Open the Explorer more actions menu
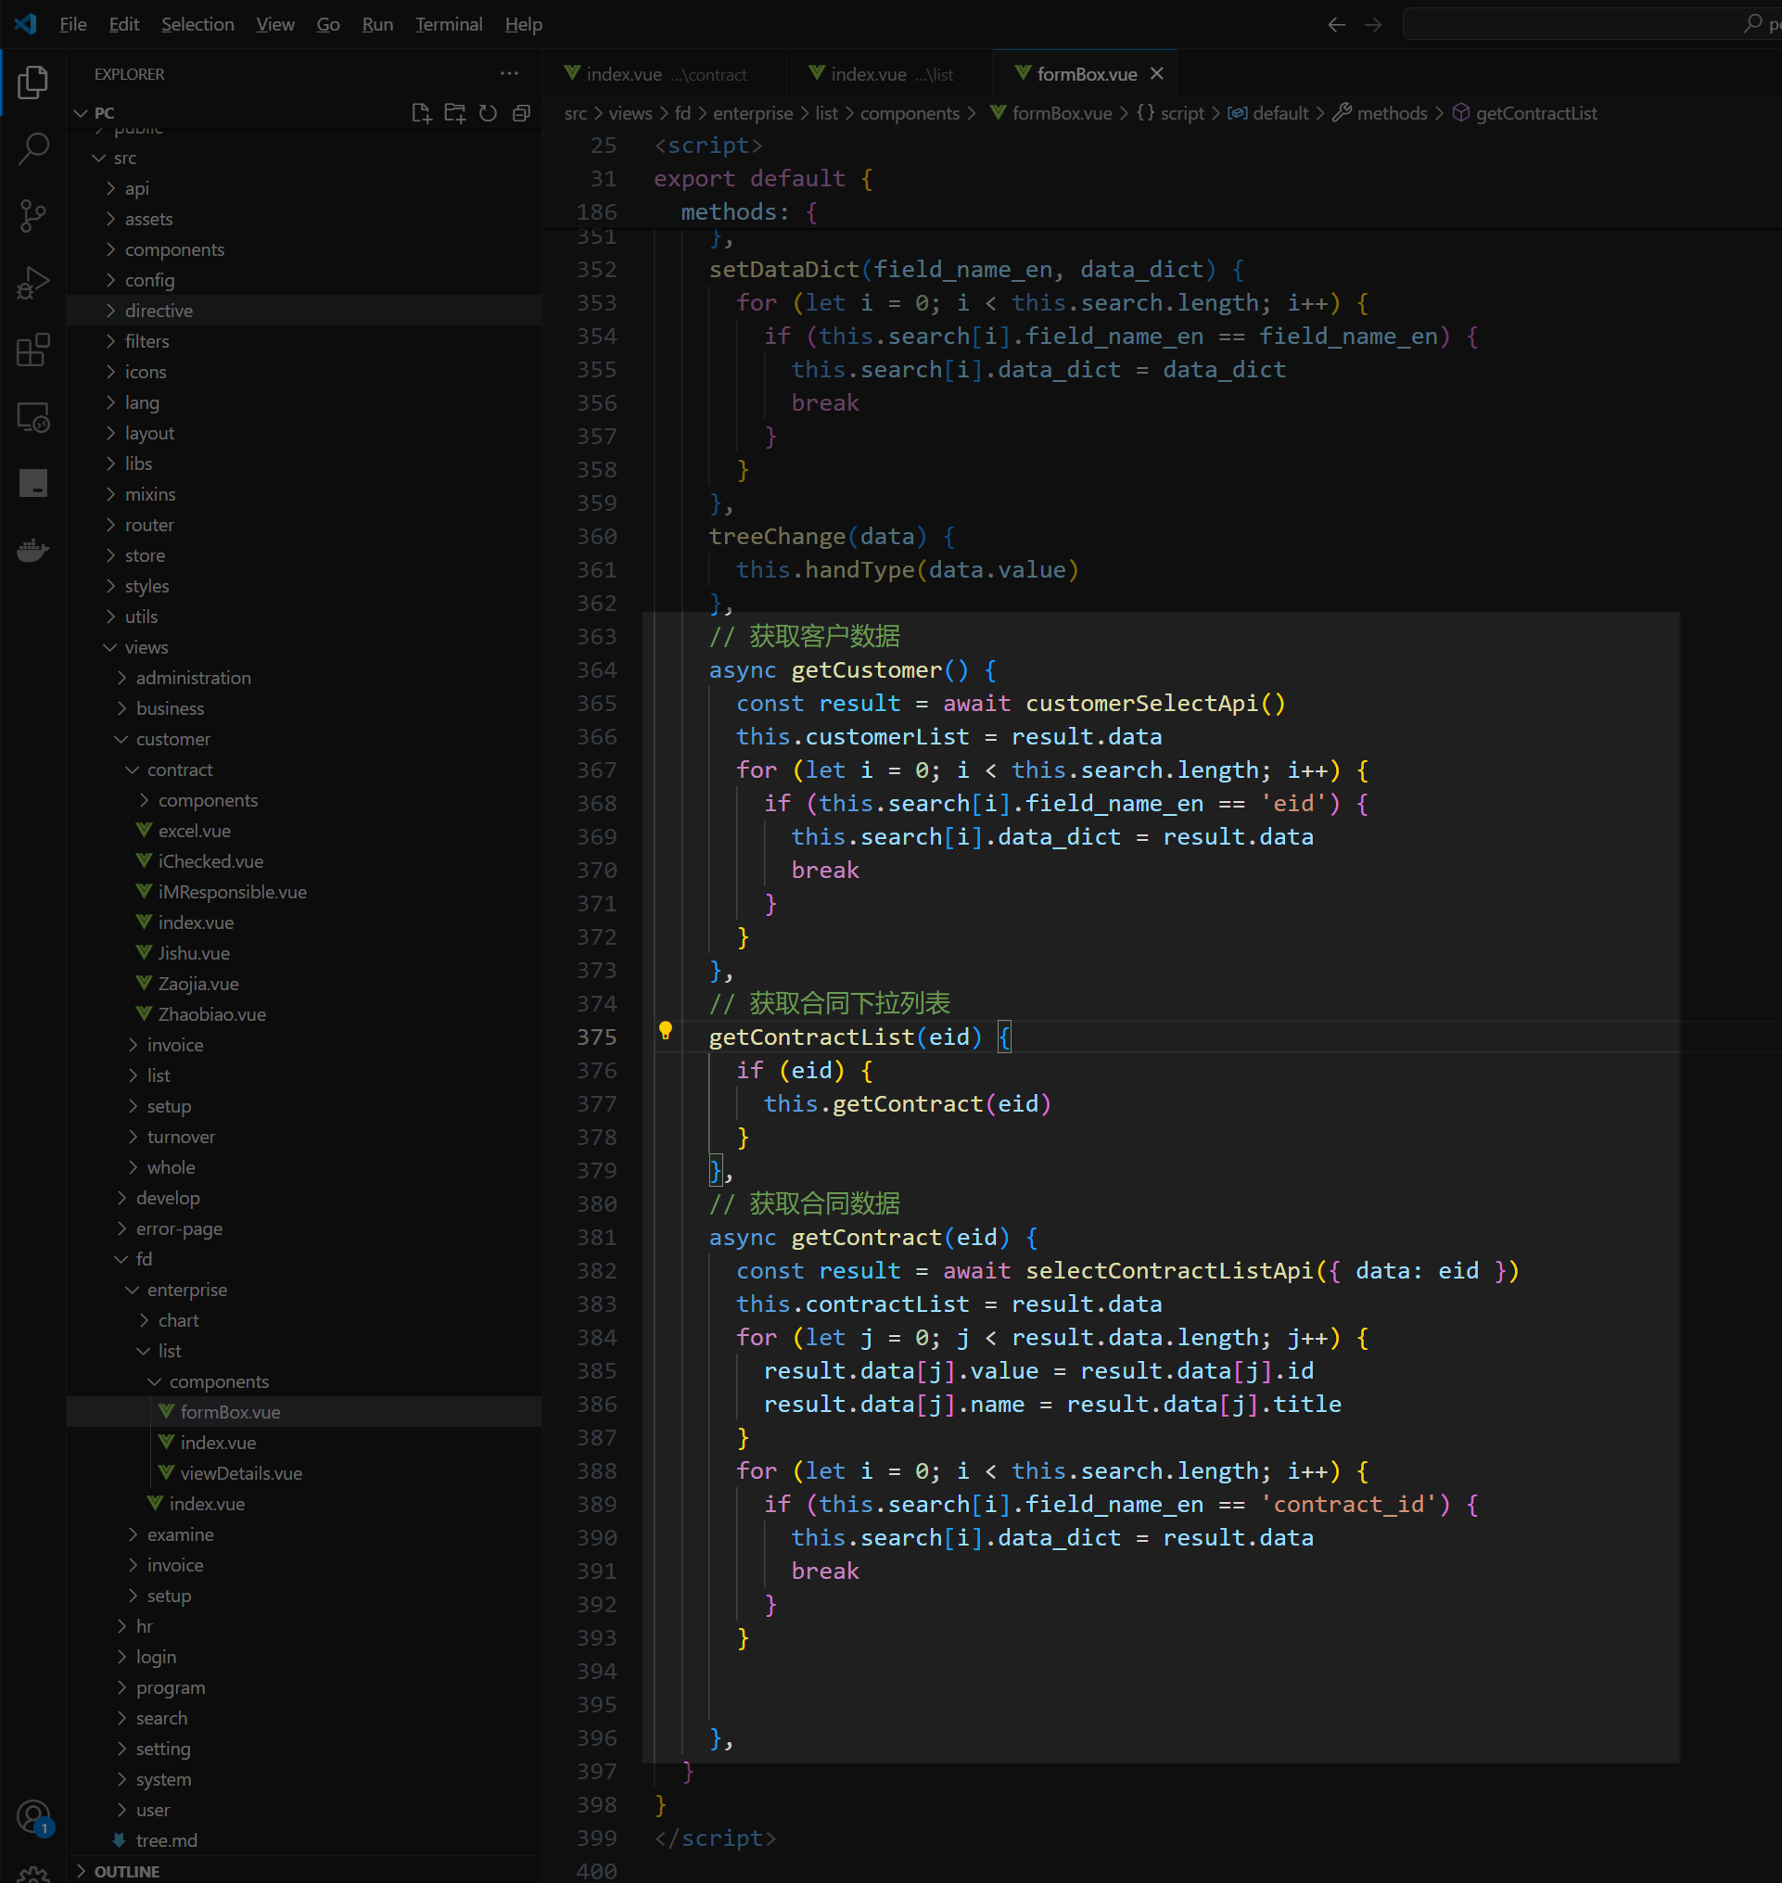Screen dimensions: 1782x1883 [x=509, y=73]
